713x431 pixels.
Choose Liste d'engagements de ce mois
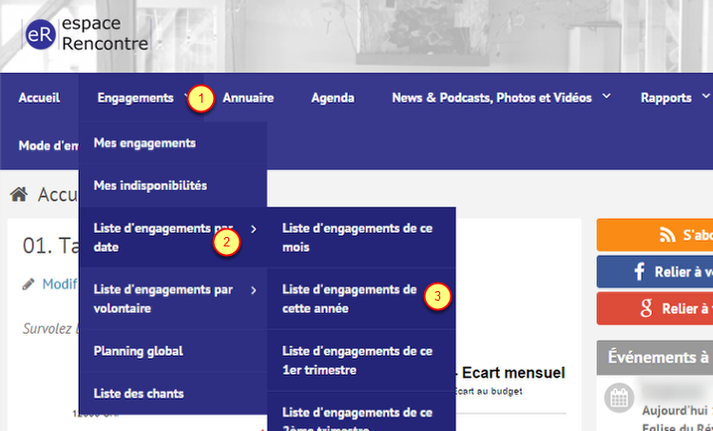(x=361, y=238)
